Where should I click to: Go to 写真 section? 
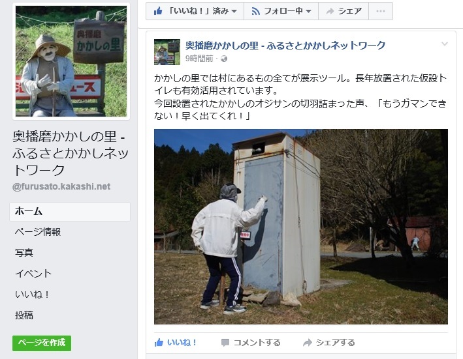pyautogui.click(x=24, y=253)
